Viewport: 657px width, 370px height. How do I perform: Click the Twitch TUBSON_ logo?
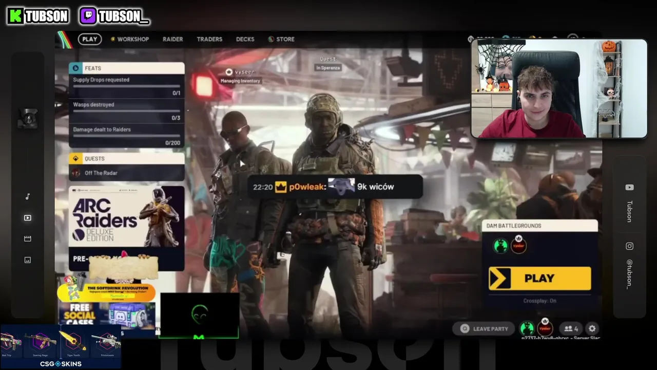click(x=114, y=16)
